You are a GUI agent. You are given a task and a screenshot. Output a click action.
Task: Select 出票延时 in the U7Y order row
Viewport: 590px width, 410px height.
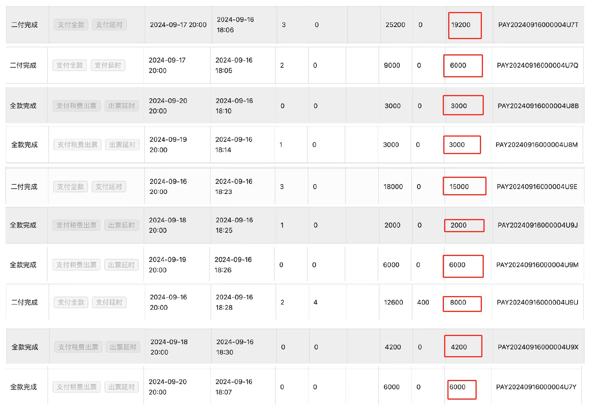pos(122,387)
